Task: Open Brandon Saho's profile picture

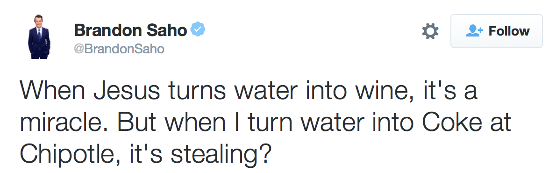Action: point(39,37)
